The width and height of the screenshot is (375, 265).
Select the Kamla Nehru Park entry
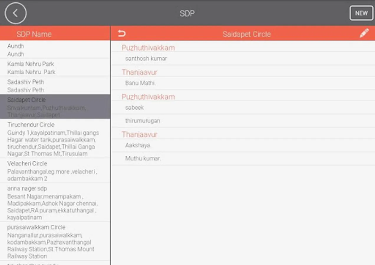click(55, 67)
